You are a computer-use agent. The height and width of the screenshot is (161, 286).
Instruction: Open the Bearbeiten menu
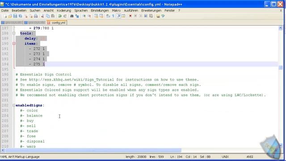19,11
